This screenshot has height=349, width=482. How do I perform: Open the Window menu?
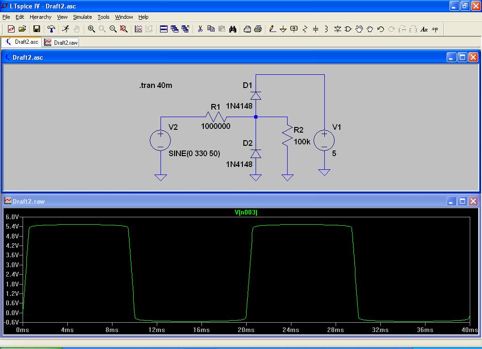click(x=124, y=17)
